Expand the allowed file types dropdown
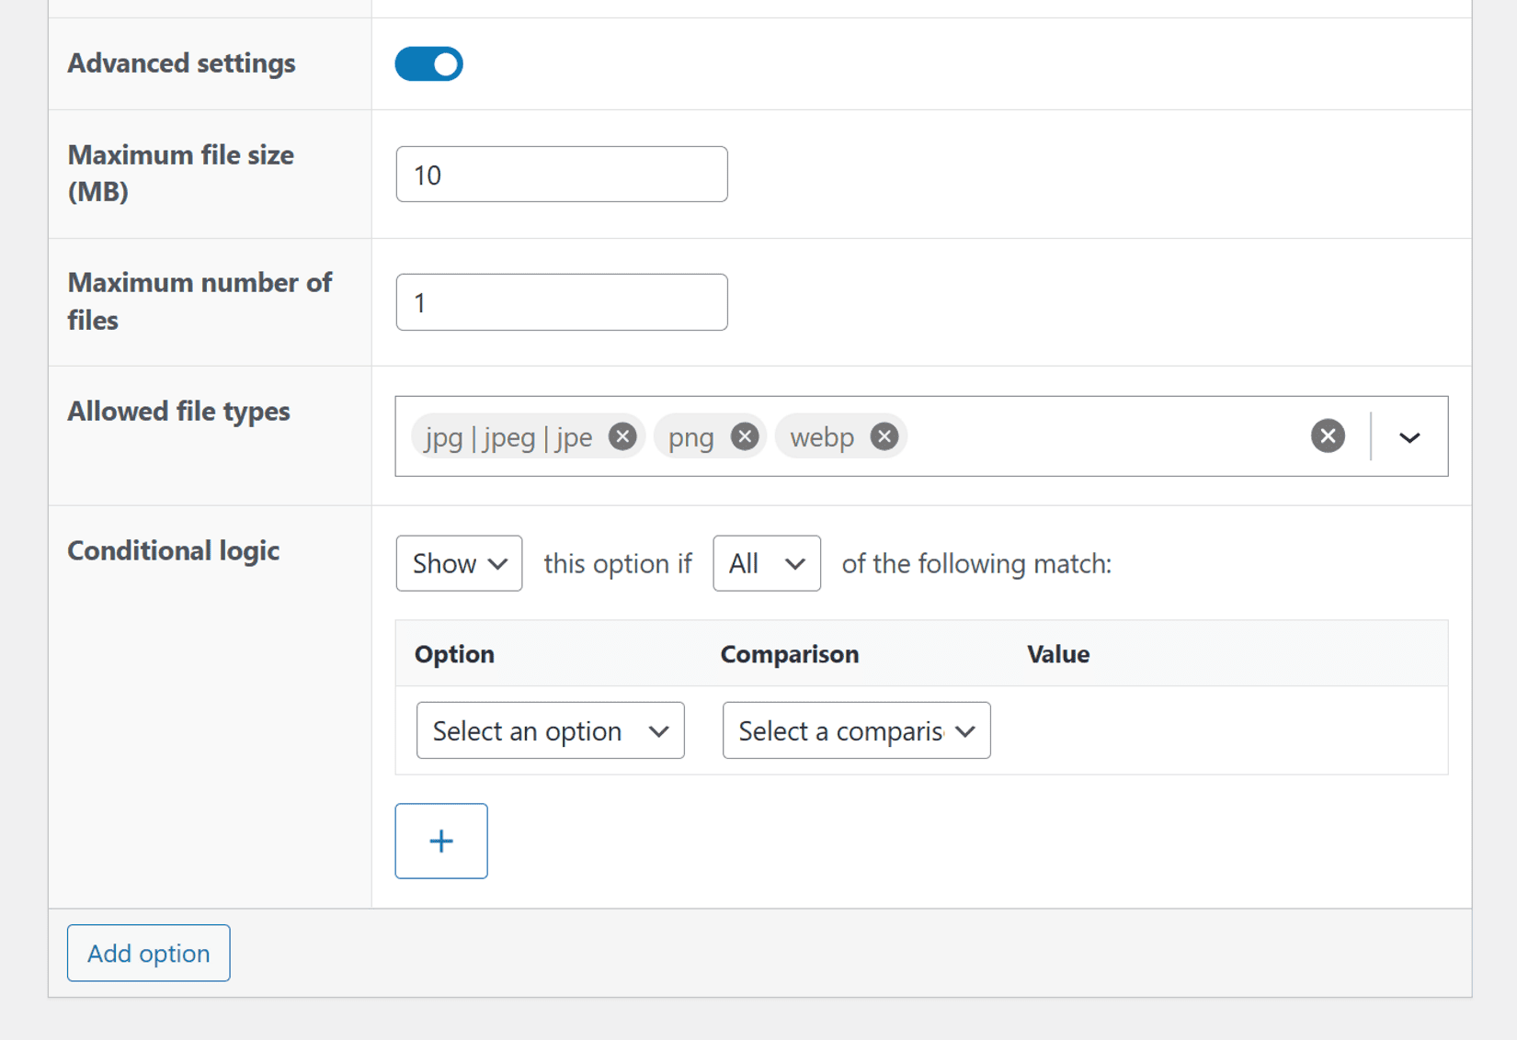 tap(1409, 437)
